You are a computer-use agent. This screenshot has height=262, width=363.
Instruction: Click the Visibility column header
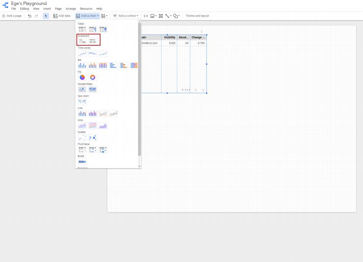pyautogui.click(x=169, y=37)
